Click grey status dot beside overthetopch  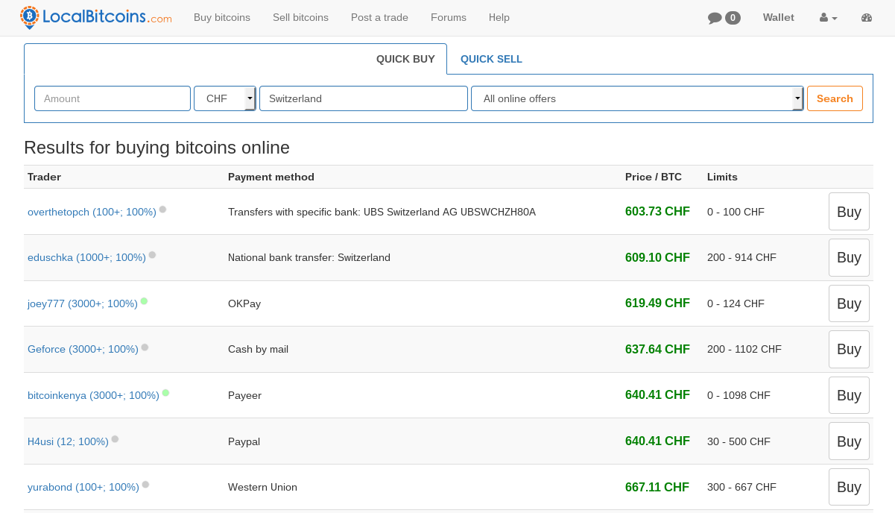(162, 210)
